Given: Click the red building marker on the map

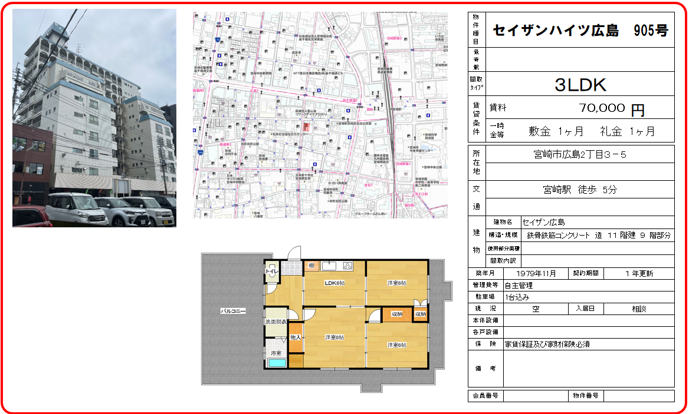Looking at the screenshot, I should click(x=306, y=127).
